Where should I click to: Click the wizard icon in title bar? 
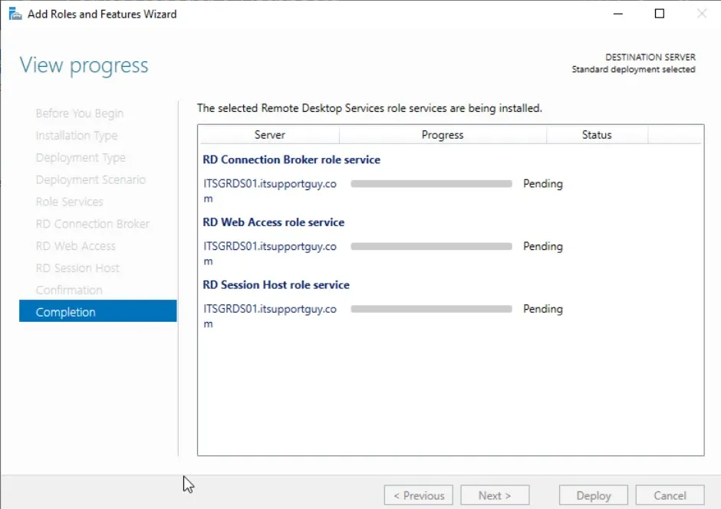(15, 14)
